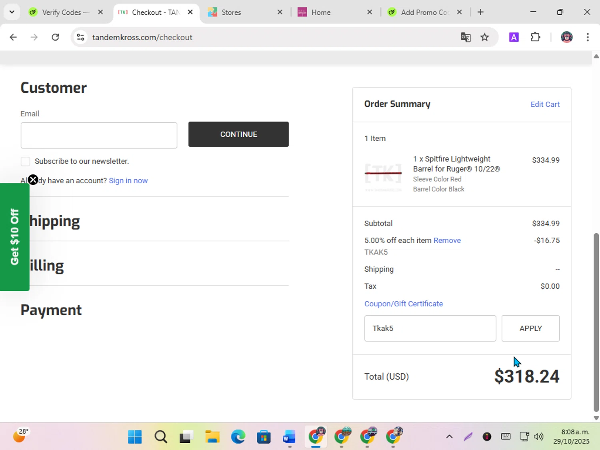Launch Microsoft Edge from the taskbar

point(238,437)
